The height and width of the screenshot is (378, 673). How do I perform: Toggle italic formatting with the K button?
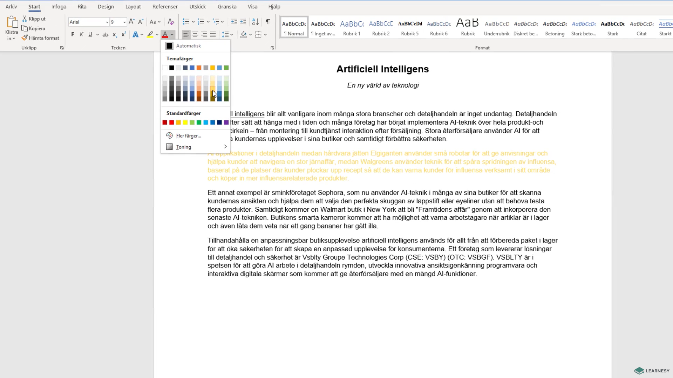(81, 34)
